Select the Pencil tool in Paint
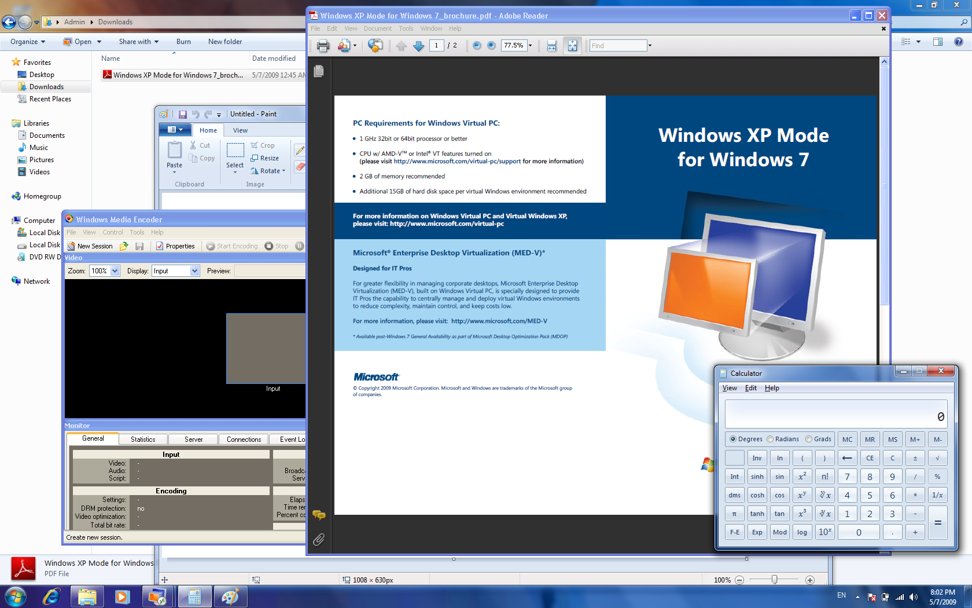The width and height of the screenshot is (972, 608). point(300,150)
